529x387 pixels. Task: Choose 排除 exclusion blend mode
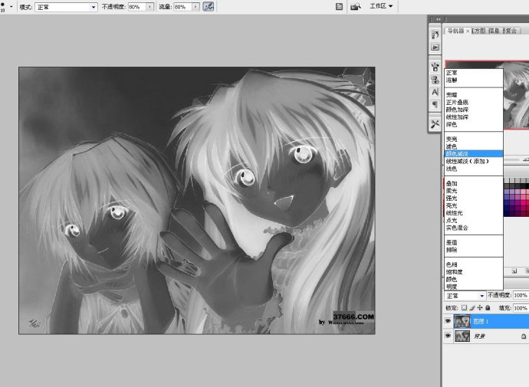coord(473,250)
